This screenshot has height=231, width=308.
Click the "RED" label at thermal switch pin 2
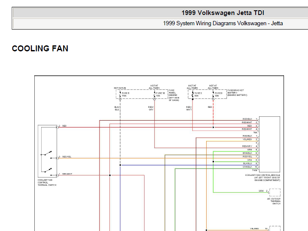64,126
